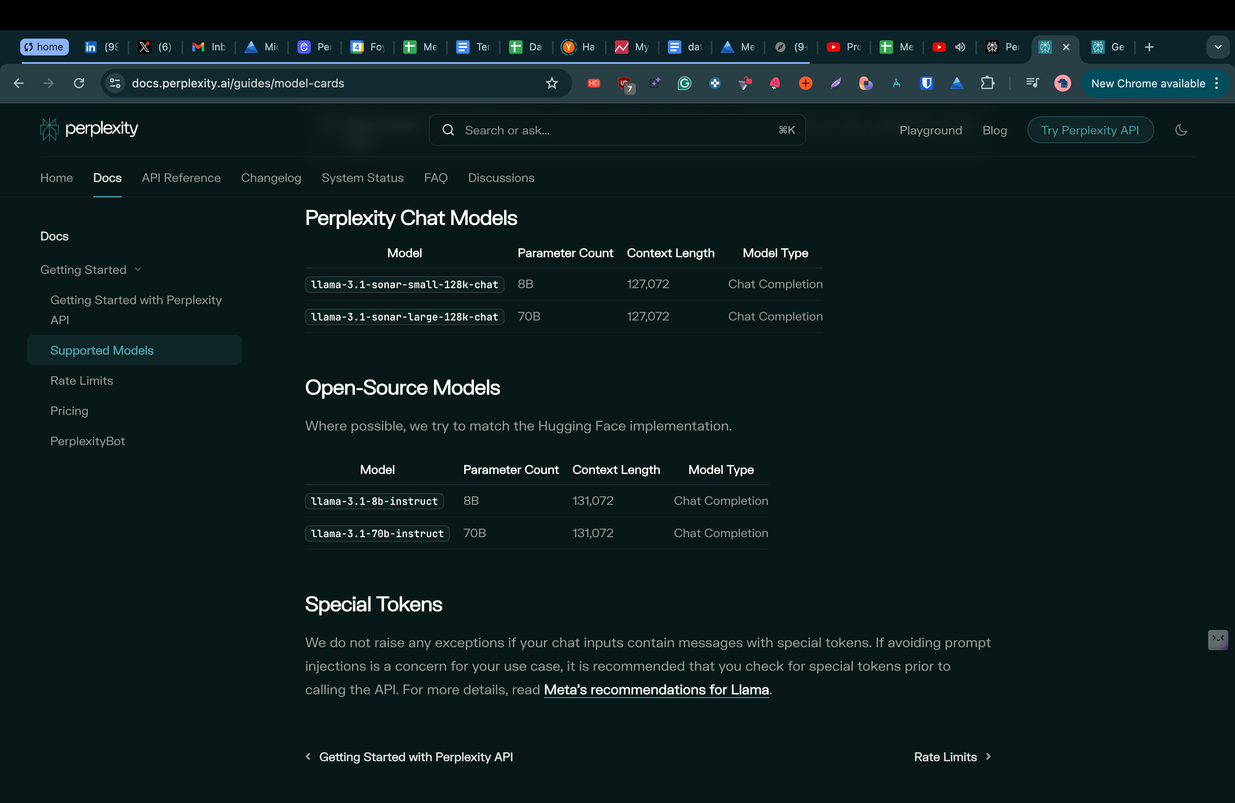Viewport: 1235px width, 803px height.
Task: Click the previous page chevron at bottom
Action: pyautogui.click(x=308, y=756)
